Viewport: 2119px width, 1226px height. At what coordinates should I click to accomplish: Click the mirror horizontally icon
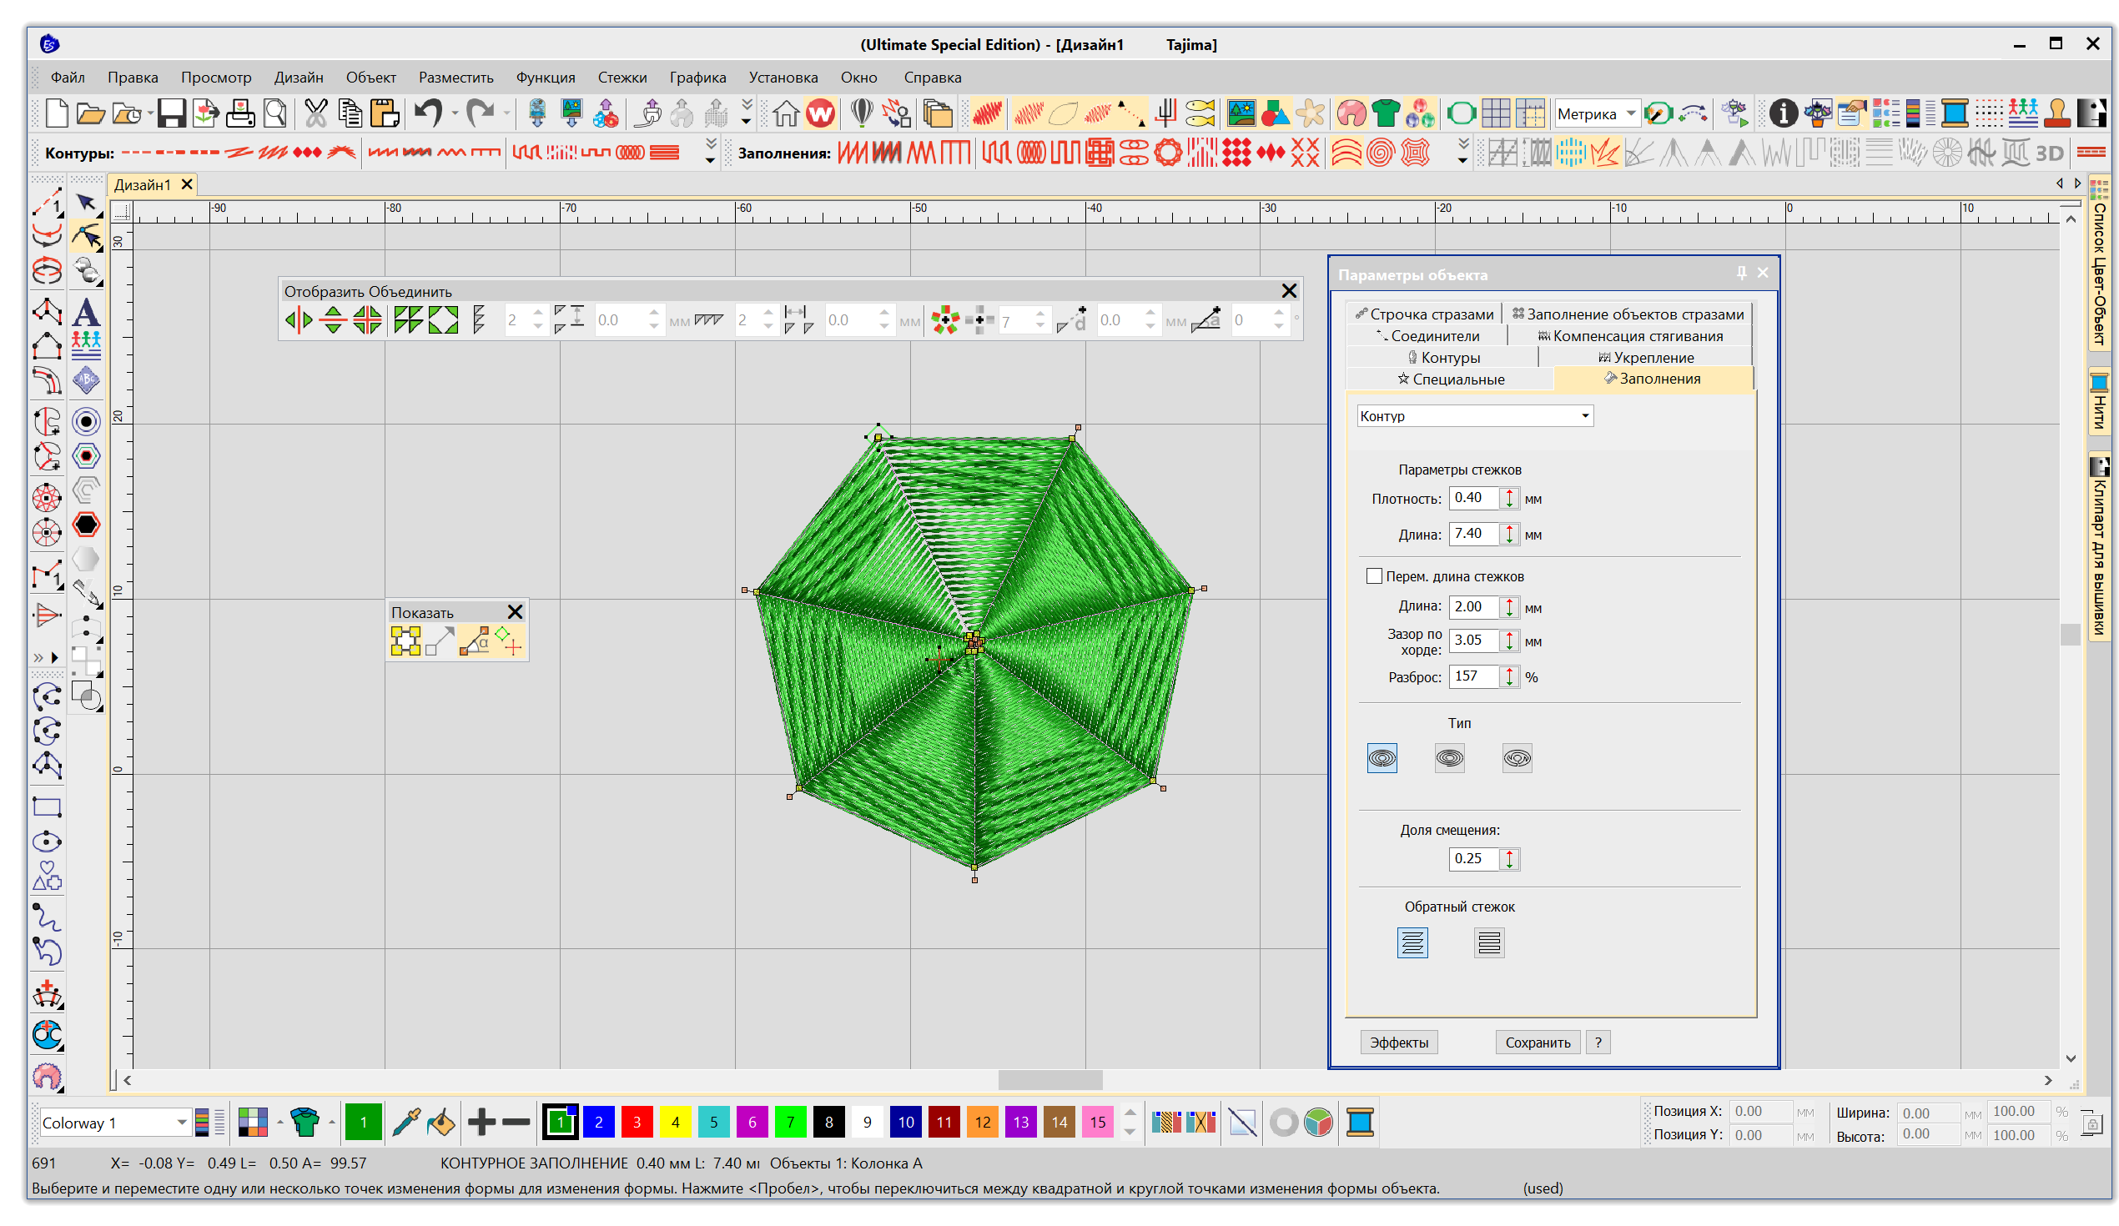[299, 320]
